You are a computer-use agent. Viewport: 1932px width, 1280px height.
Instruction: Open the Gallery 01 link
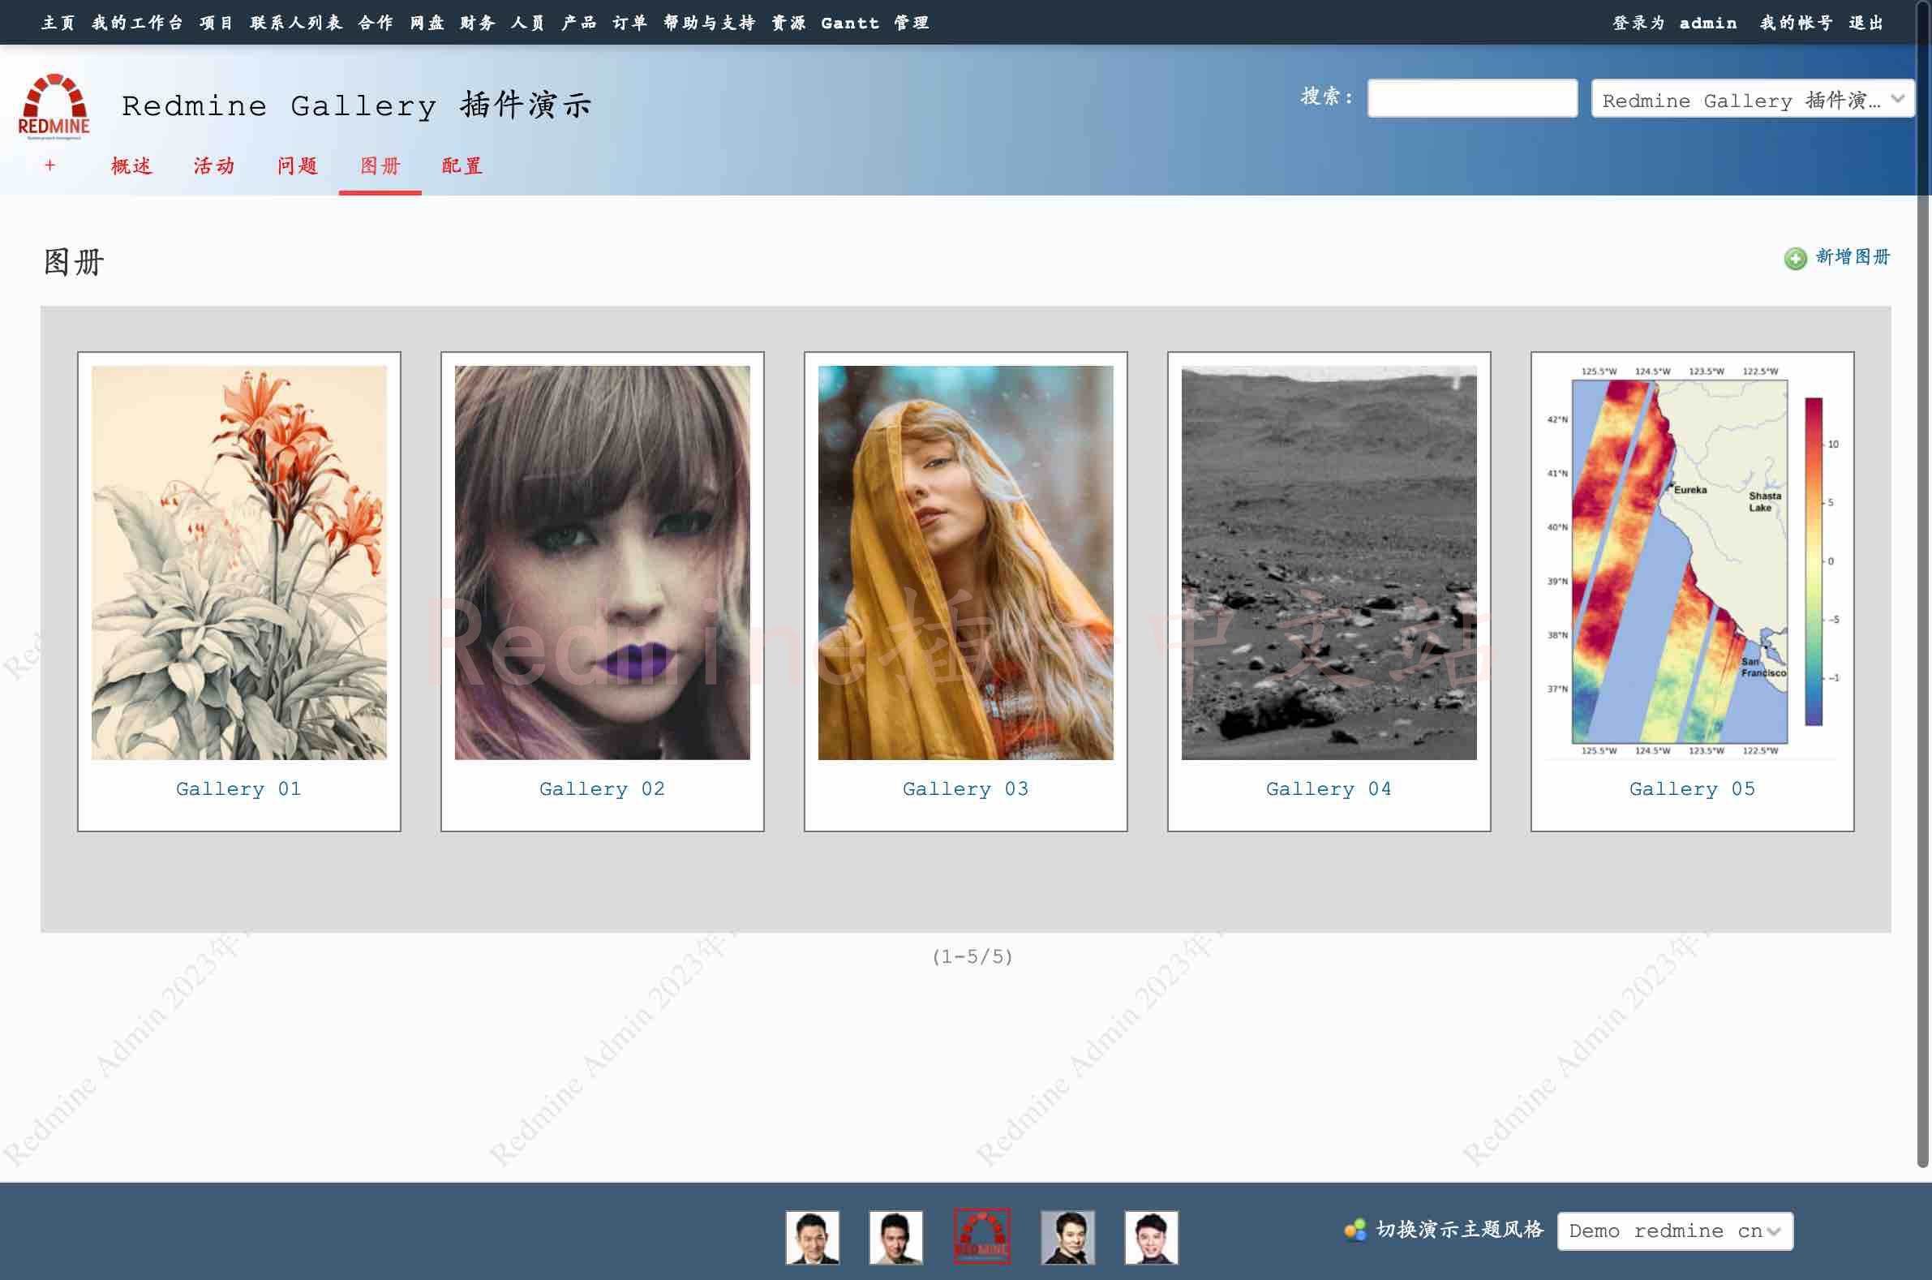pyautogui.click(x=238, y=788)
